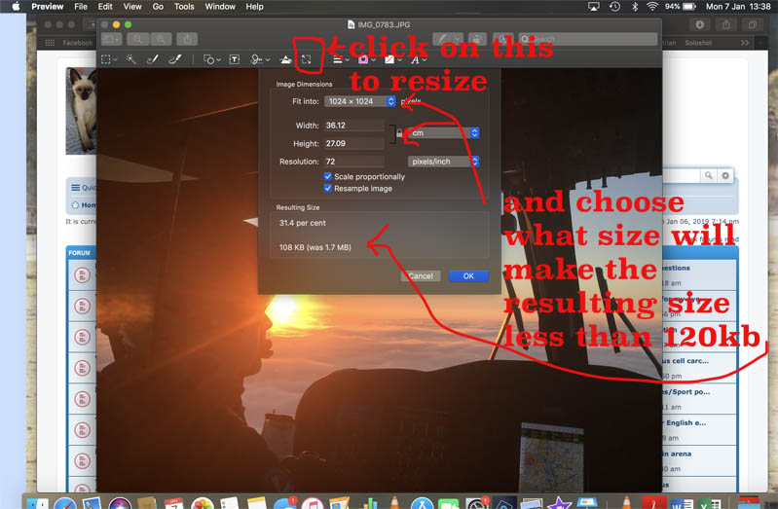
Task: Open the pixels/inch dropdown
Action: pyautogui.click(x=443, y=162)
